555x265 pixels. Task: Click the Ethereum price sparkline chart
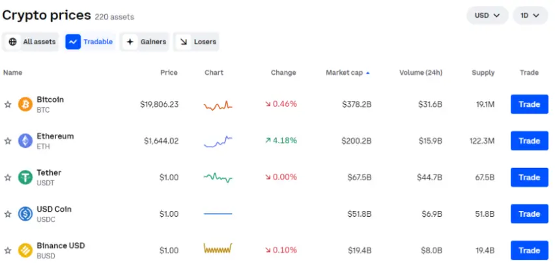click(218, 141)
